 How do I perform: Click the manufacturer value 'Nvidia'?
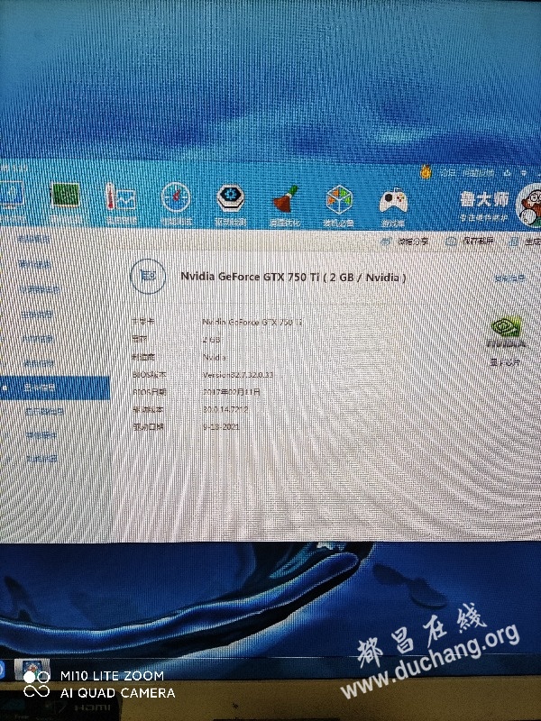(215, 357)
